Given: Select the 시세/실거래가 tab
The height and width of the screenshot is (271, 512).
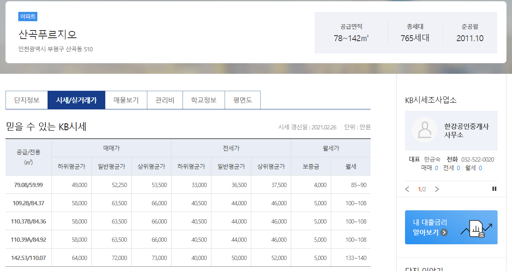Looking at the screenshot, I should (x=76, y=100).
